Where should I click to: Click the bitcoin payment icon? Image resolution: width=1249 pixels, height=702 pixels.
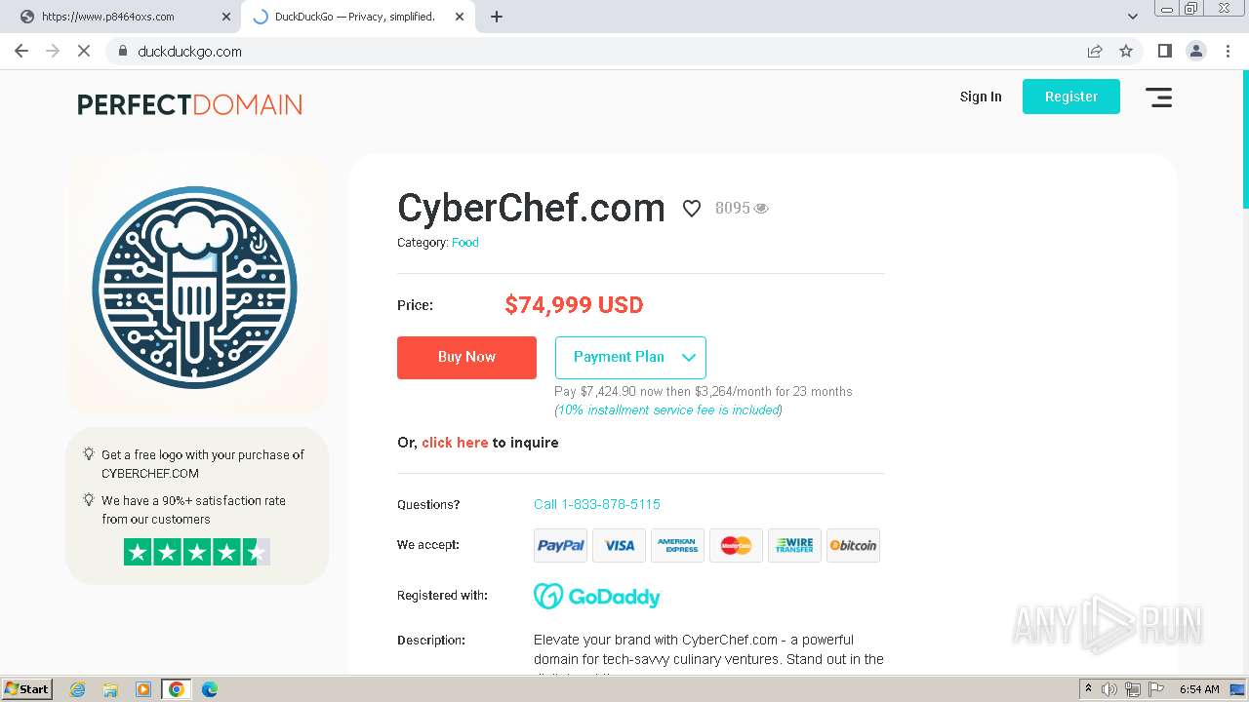tap(853, 546)
